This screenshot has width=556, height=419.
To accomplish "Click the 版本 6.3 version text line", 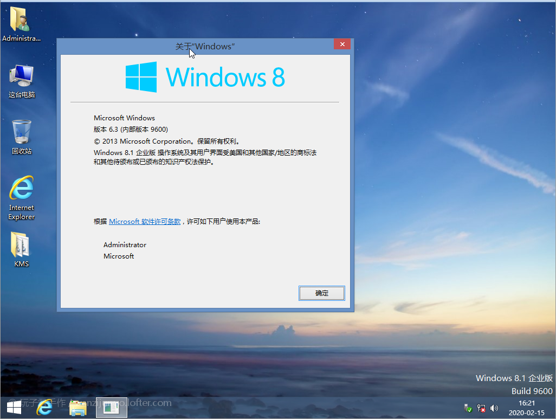I will pos(131,130).
